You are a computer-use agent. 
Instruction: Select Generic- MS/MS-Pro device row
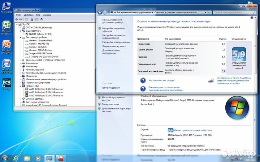click(39, 44)
